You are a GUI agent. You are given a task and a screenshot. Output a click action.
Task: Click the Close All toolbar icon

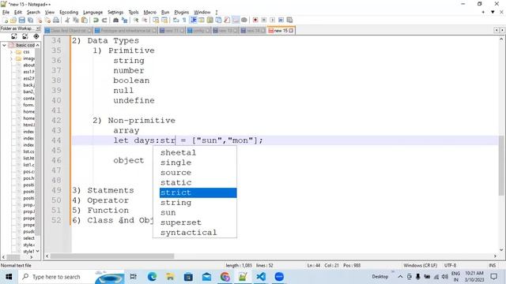(47, 20)
